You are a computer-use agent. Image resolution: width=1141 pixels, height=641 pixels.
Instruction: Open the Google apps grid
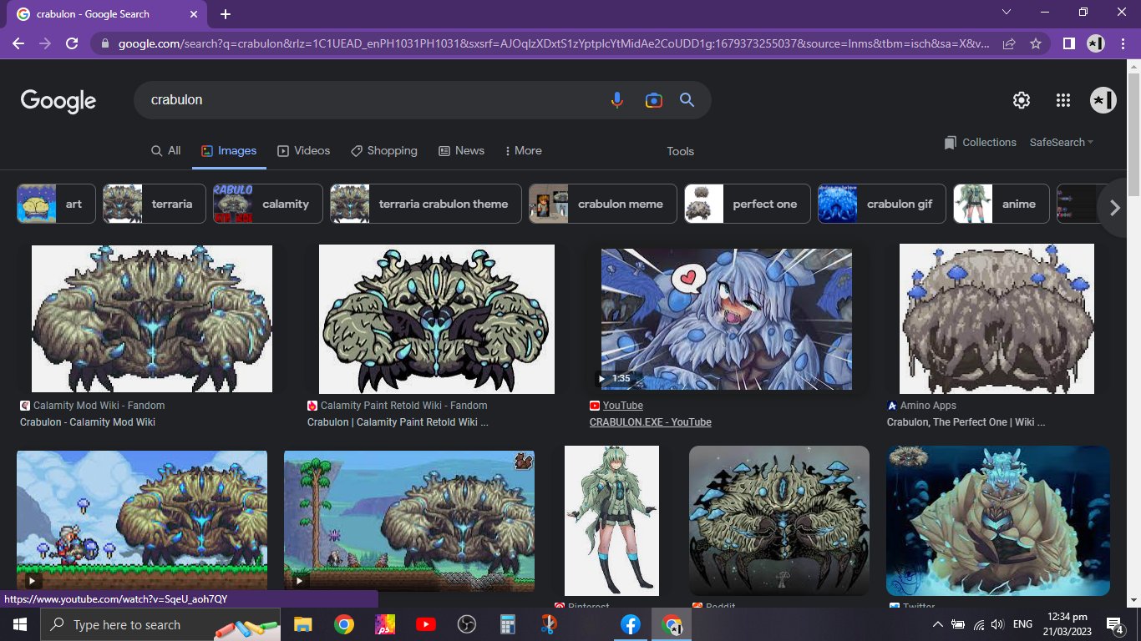(1062, 100)
